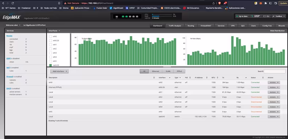This screenshot has width=288, height=139.
Task: Click Up to date firmware status
Action: [242, 16]
